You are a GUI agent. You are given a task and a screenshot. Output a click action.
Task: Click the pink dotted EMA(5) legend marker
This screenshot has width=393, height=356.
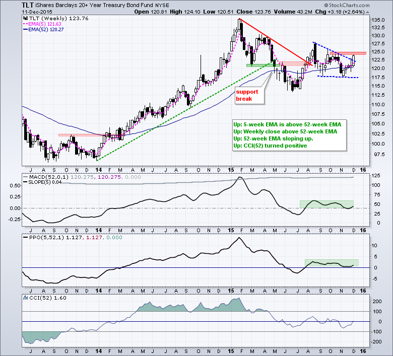[x=25, y=24]
